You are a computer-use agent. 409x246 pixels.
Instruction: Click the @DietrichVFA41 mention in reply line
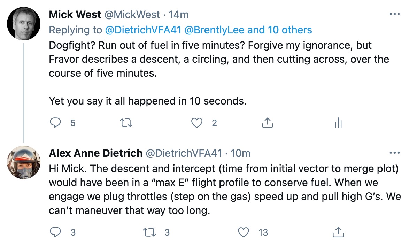pyautogui.click(x=143, y=30)
